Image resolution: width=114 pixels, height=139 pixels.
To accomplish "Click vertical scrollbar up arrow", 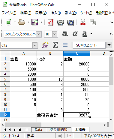I will pos(111,55).
